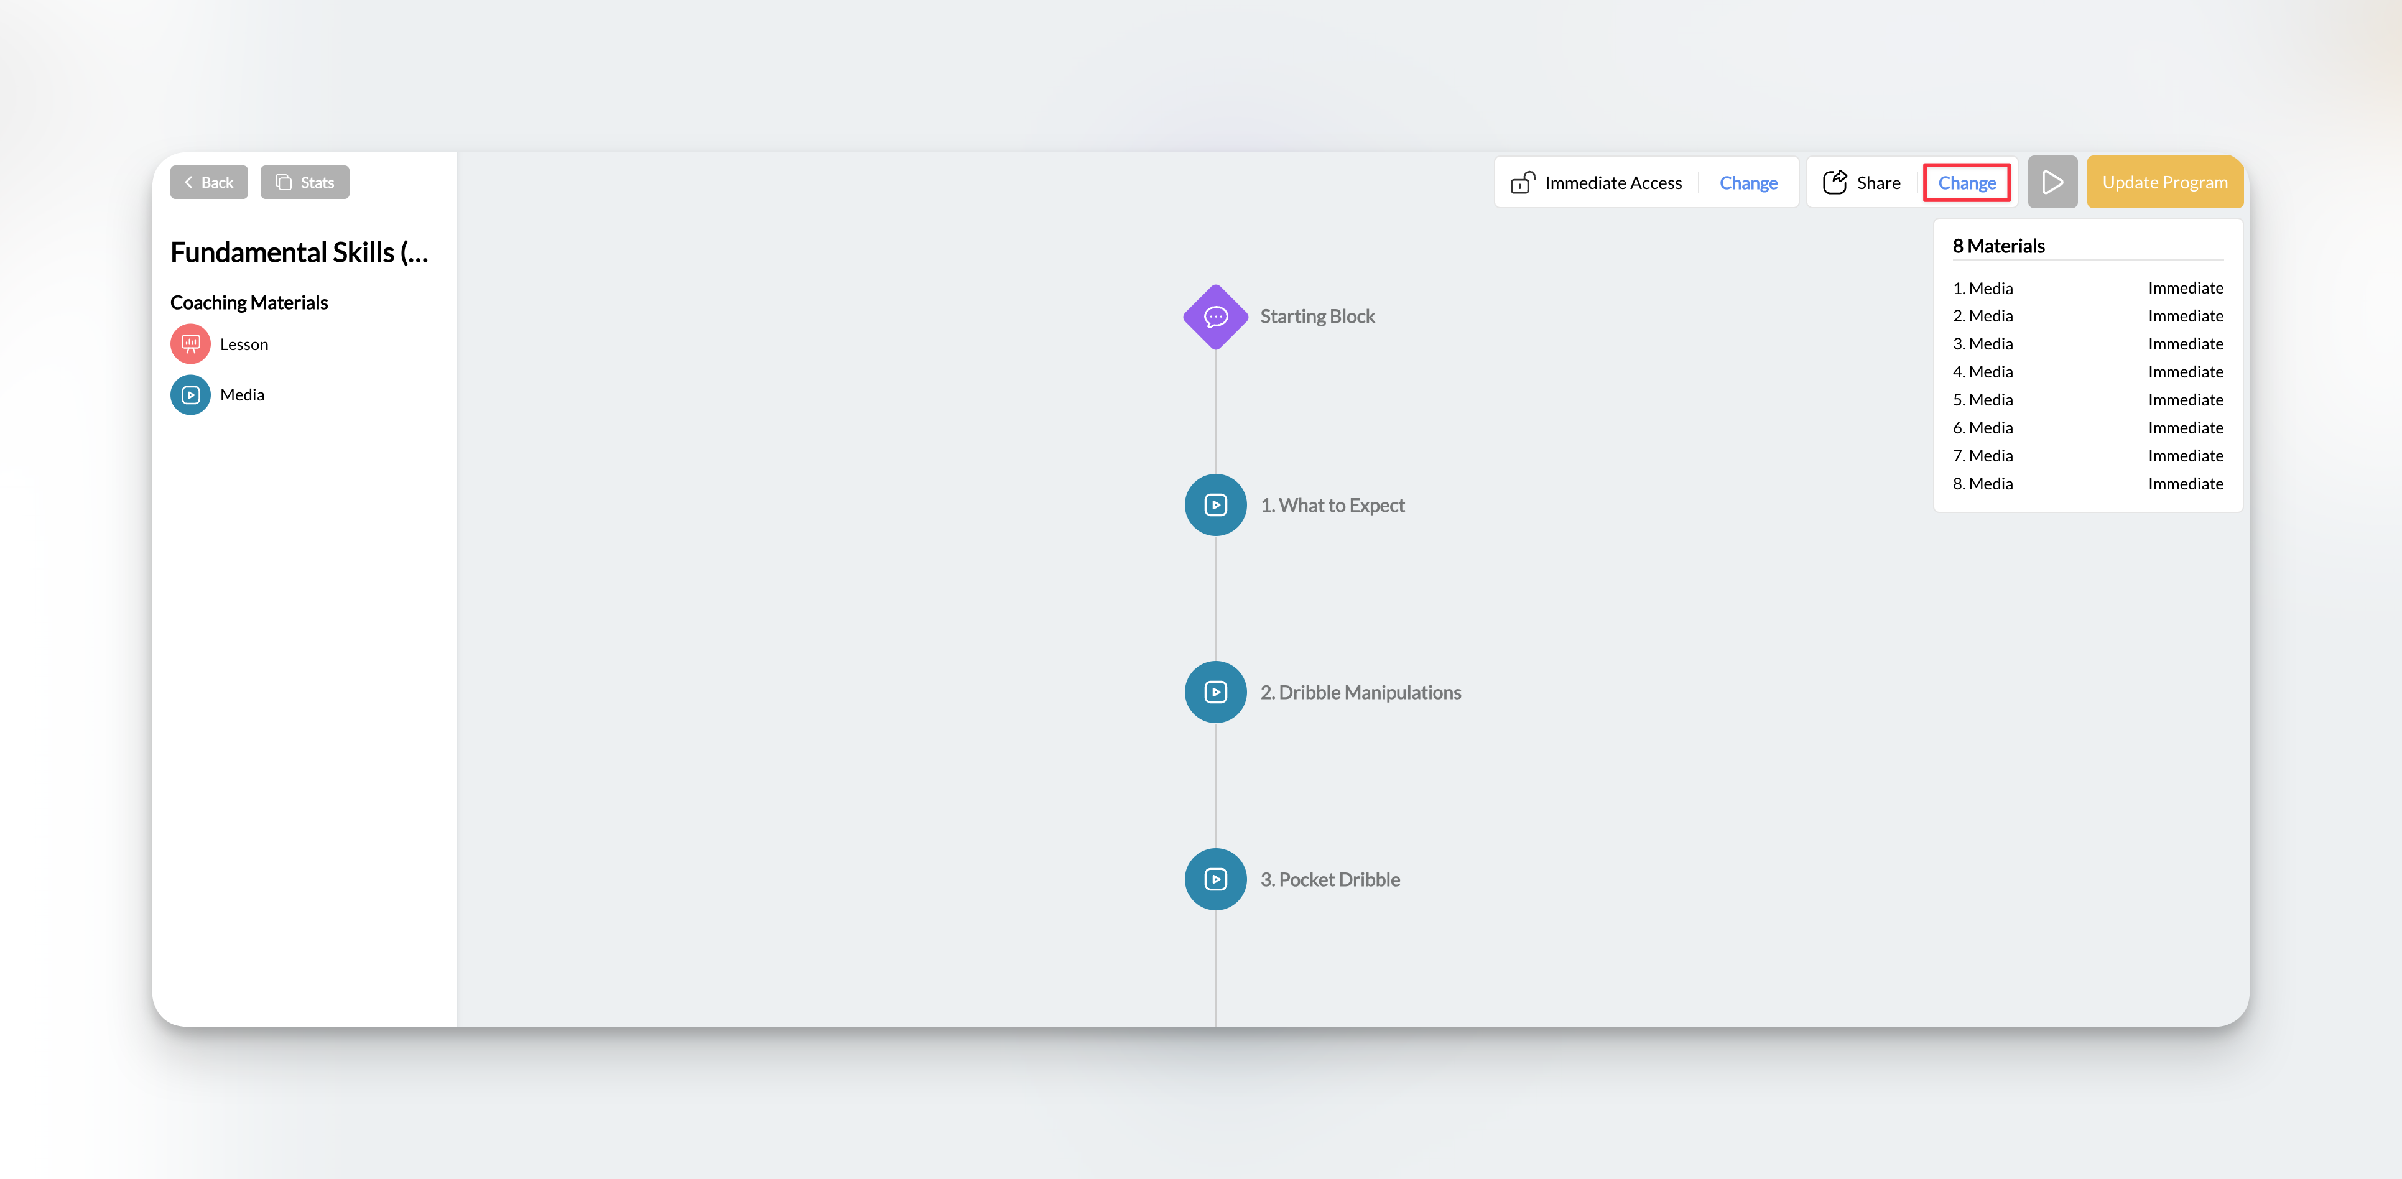
Task: Click the Immediate Access unlock icon
Action: (1522, 183)
